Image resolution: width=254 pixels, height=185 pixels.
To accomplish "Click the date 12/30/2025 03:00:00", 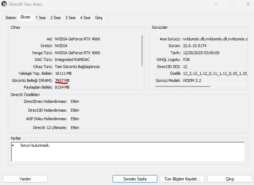I will click(201, 53).
